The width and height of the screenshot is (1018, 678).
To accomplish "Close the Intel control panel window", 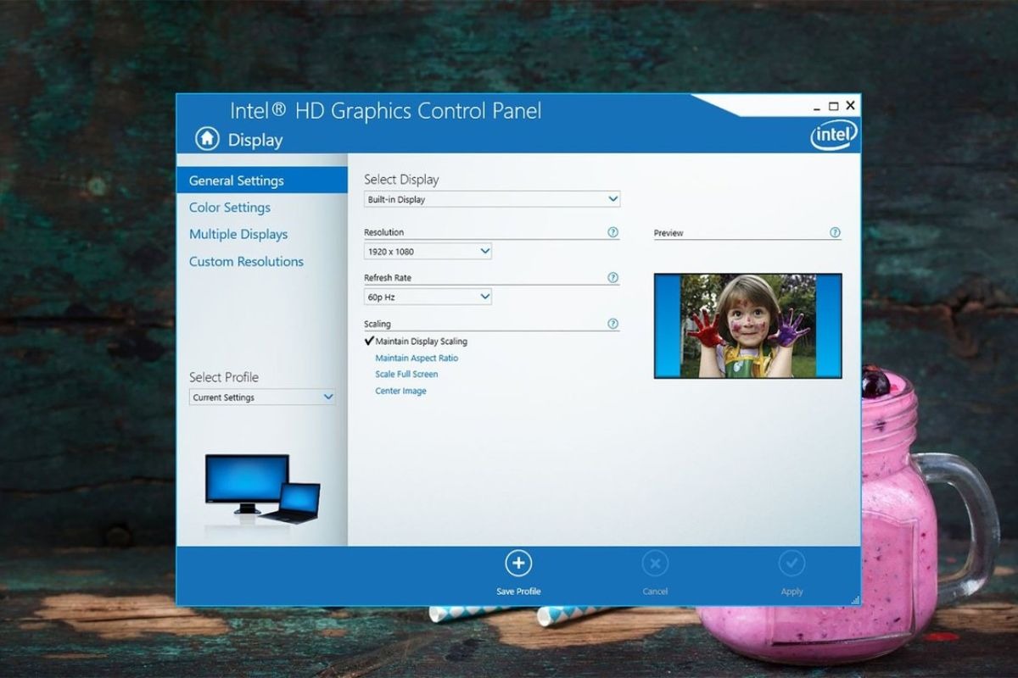I will point(851,105).
